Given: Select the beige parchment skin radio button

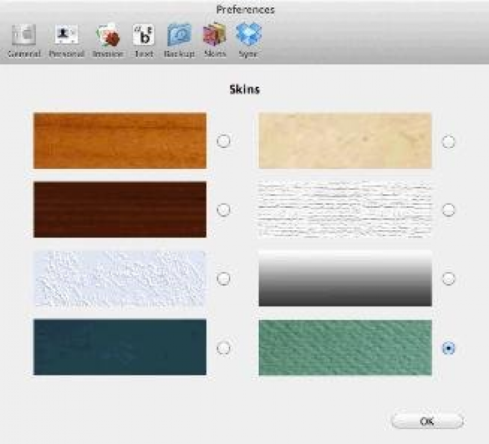Looking at the screenshot, I should (x=449, y=142).
